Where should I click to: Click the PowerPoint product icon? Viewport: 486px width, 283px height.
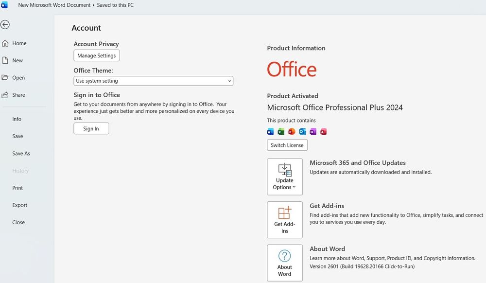292,132
